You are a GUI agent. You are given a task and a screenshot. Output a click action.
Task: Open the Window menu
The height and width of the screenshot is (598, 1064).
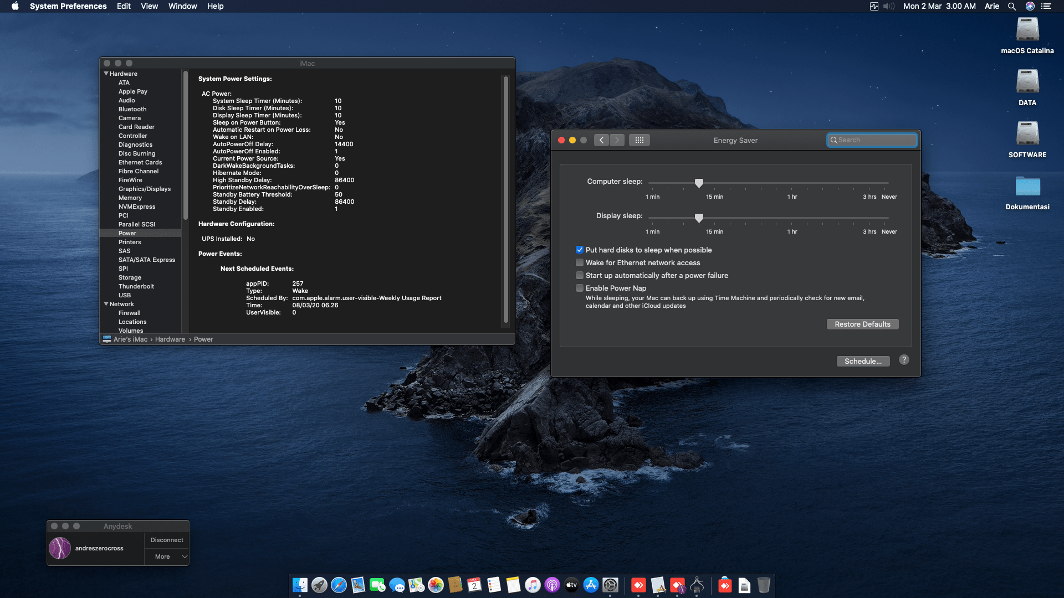click(182, 6)
